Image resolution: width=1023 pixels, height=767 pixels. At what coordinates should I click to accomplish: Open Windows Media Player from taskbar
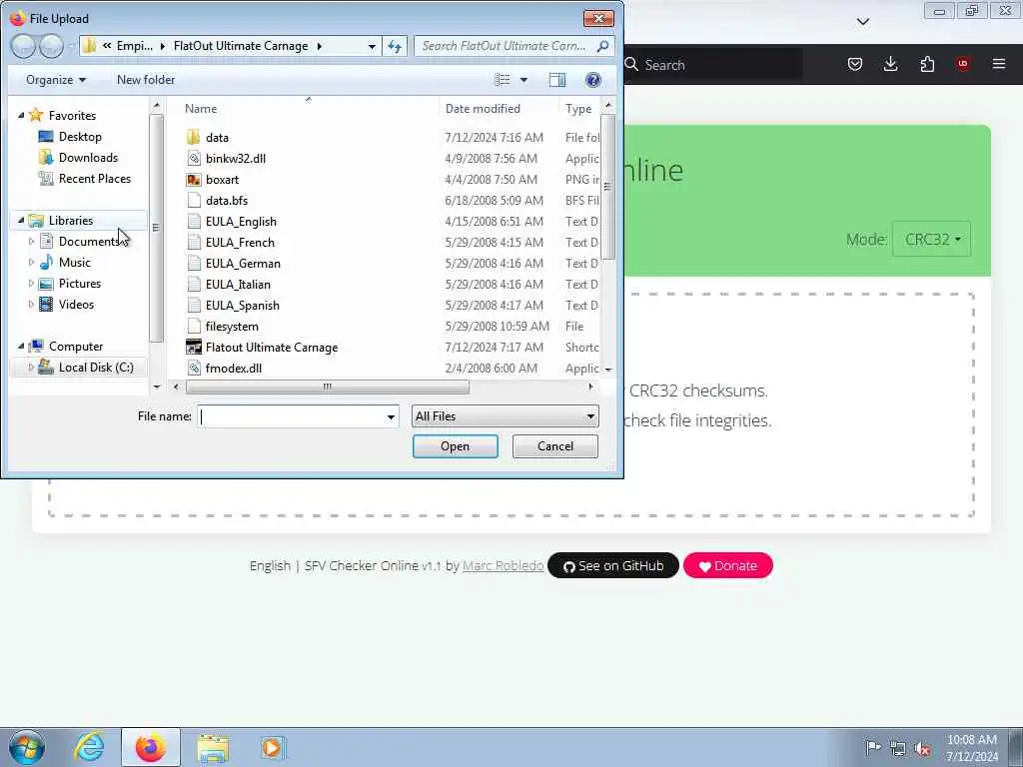272,747
